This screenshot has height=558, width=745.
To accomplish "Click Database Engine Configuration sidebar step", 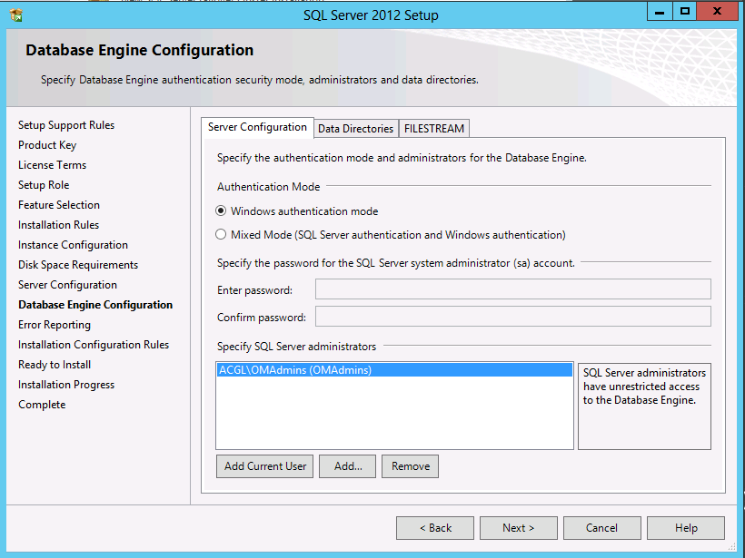I will tap(95, 305).
